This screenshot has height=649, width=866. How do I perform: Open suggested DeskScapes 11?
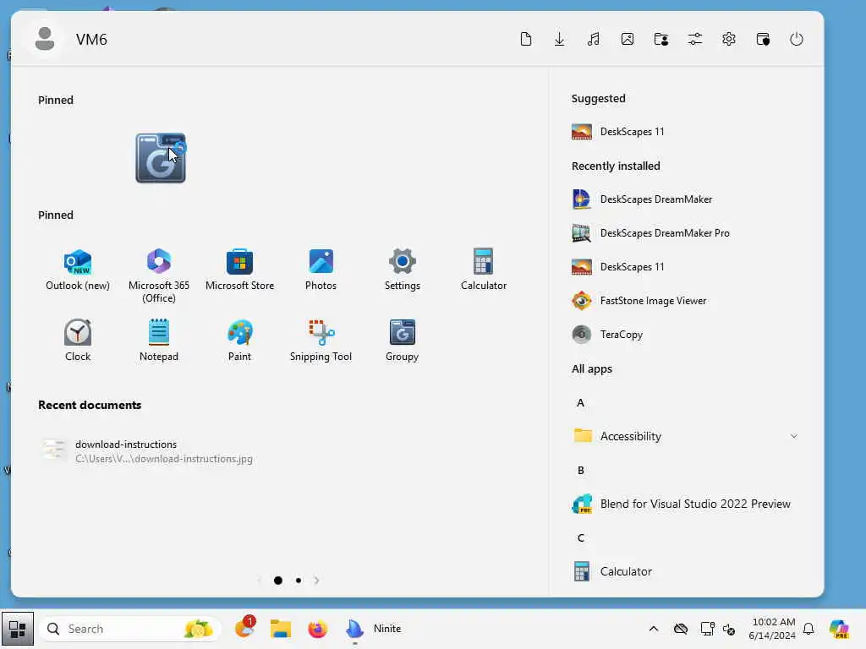click(x=687, y=131)
